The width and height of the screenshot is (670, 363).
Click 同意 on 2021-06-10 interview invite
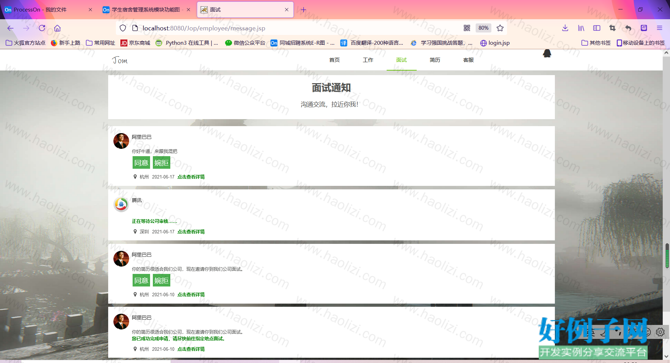coord(141,281)
